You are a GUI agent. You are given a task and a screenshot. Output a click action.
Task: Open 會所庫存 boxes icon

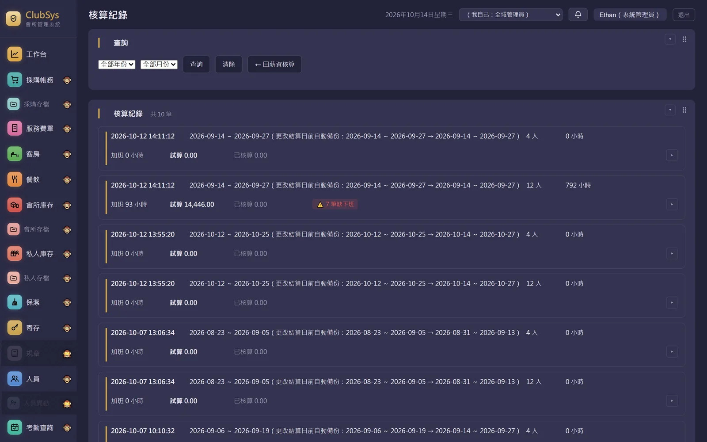pyautogui.click(x=15, y=205)
